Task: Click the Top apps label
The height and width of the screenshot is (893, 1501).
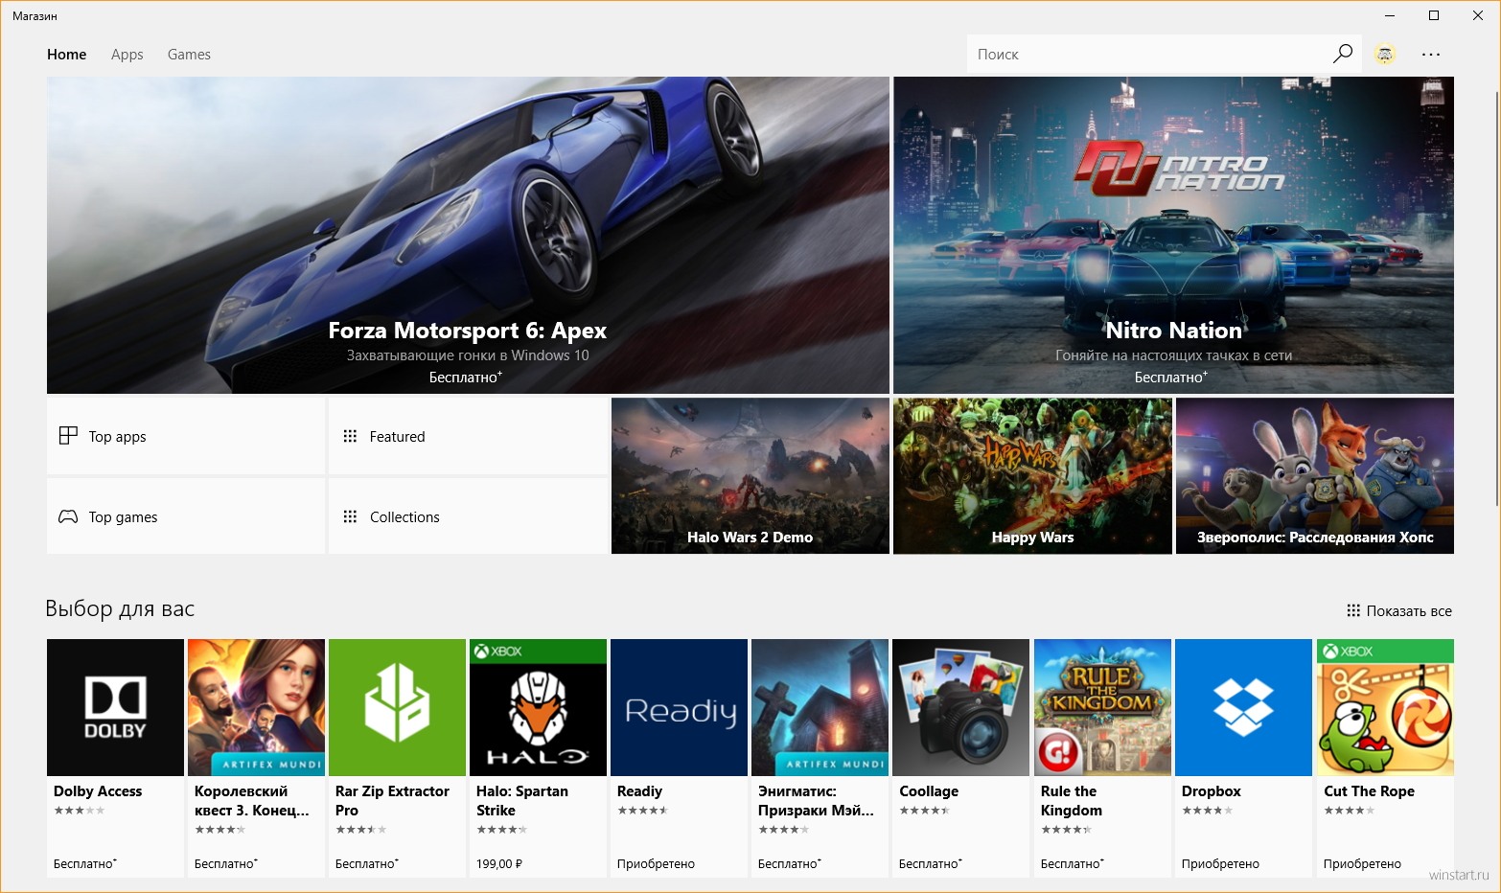Action: click(117, 437)
